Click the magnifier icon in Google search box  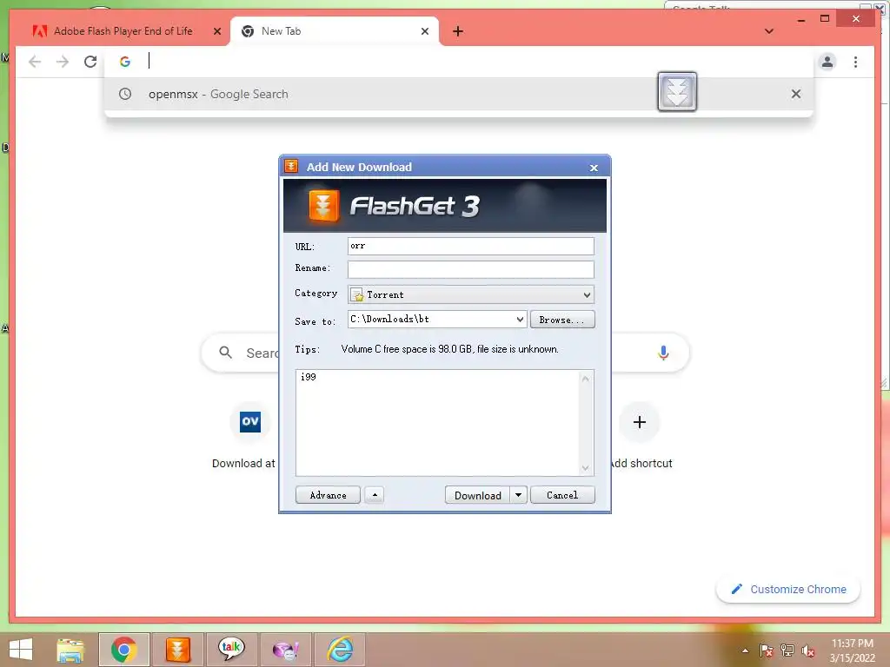point(225,353)
